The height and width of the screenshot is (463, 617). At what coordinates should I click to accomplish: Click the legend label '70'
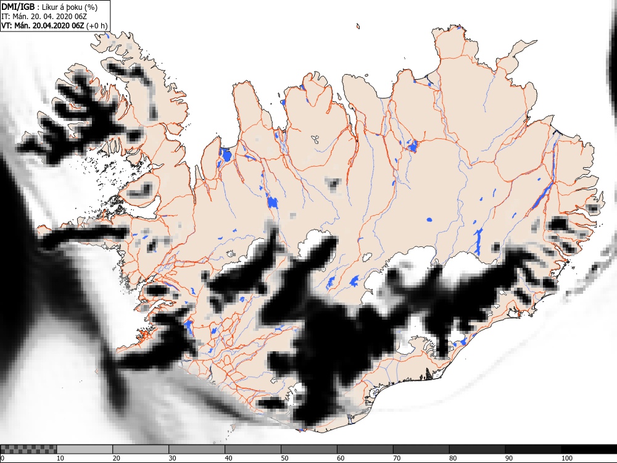point(397,458)
